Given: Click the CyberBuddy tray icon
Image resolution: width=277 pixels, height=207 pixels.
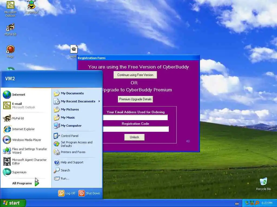Looking at the screenshot, I should (x=252, y=203).
